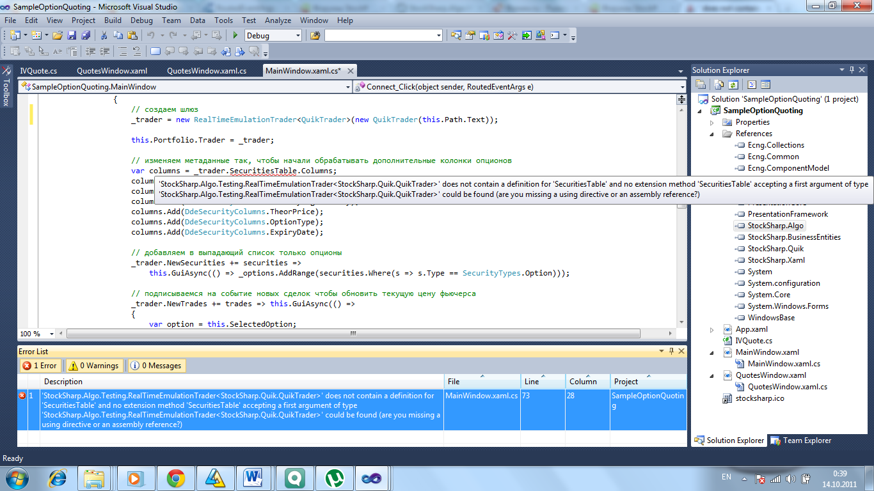Switch to the Team Explorer tab
874x491 pixels.
point(801,440)
